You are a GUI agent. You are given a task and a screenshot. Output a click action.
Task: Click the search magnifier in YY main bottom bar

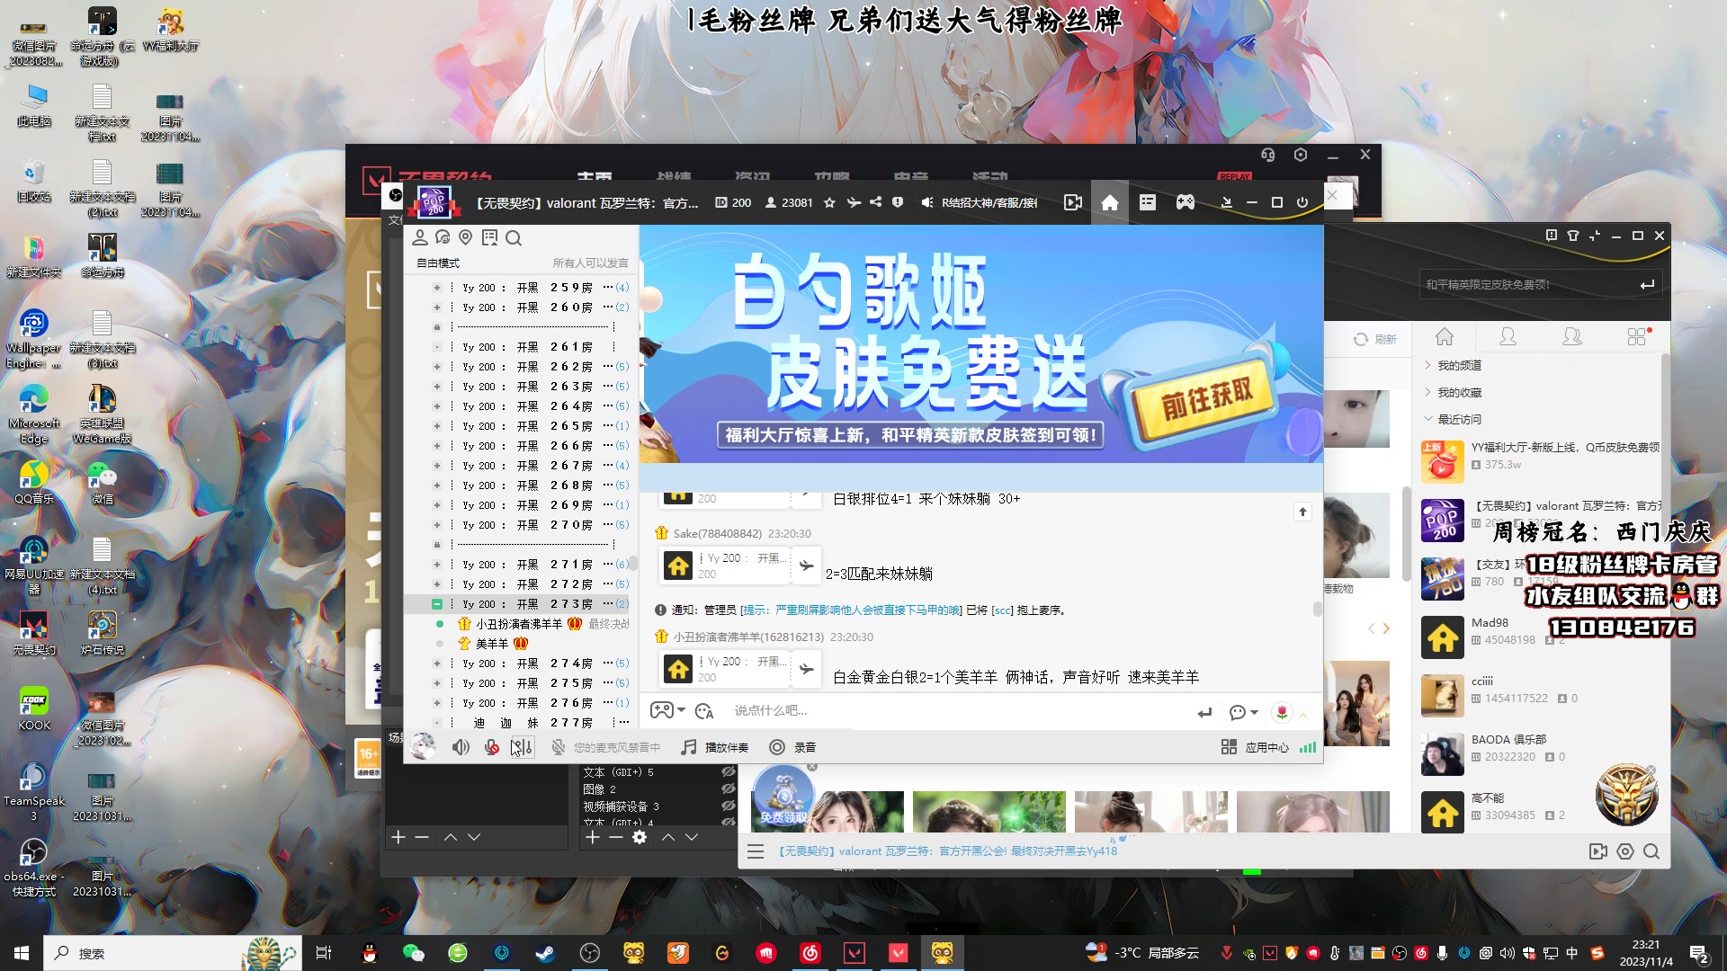tap(1651, 851)
